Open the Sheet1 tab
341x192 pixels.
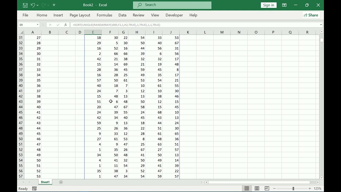[x=45, y=182]
